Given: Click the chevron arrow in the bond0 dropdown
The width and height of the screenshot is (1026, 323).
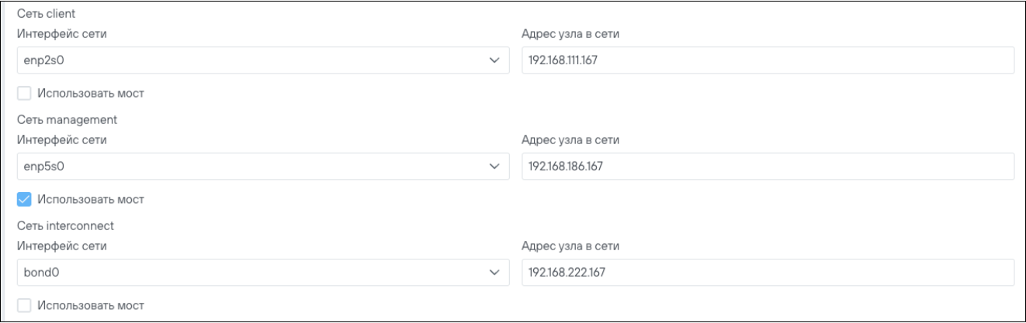Looking at the screenshot, I should click(494, 273).
